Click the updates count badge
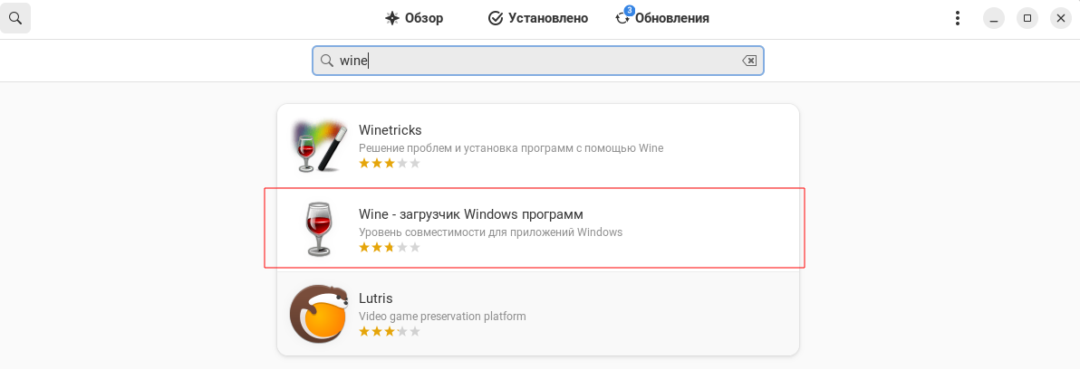 630,11
